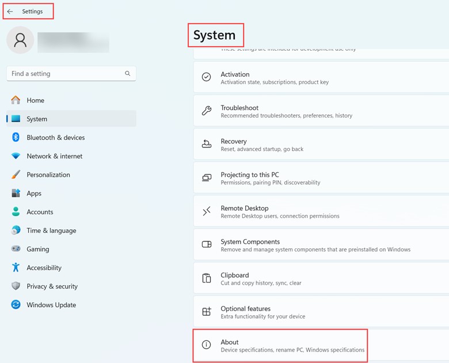
Task: Click the Gaming controller icon
Action: click(16, 248)
